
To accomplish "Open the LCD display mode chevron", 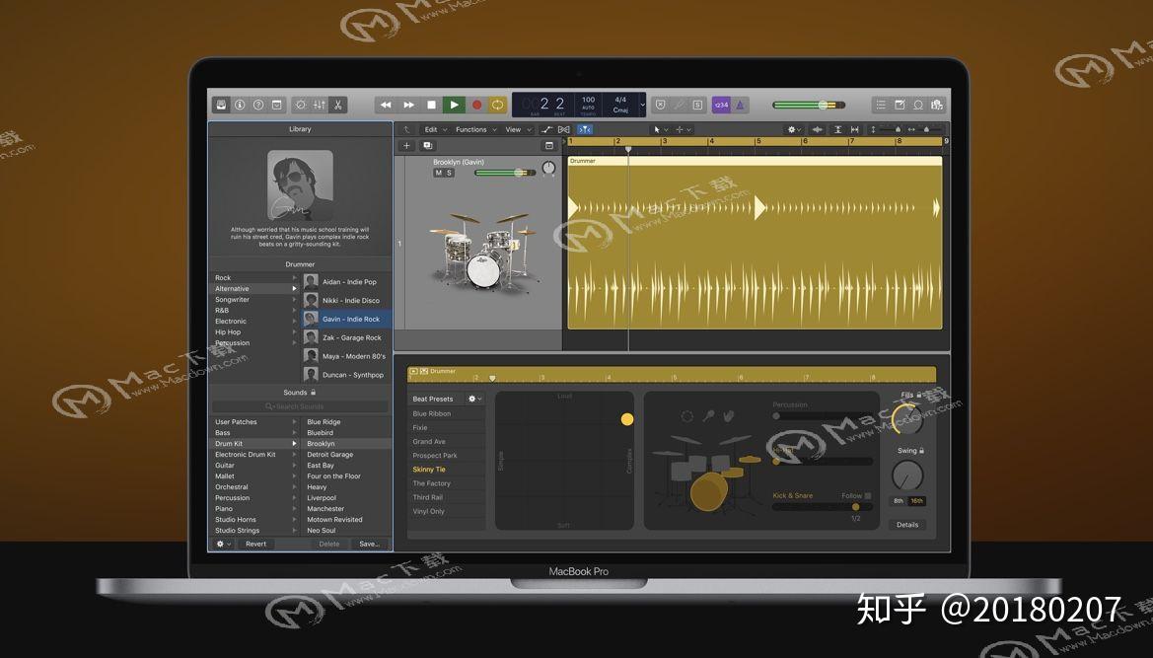I will pos(643,106).
